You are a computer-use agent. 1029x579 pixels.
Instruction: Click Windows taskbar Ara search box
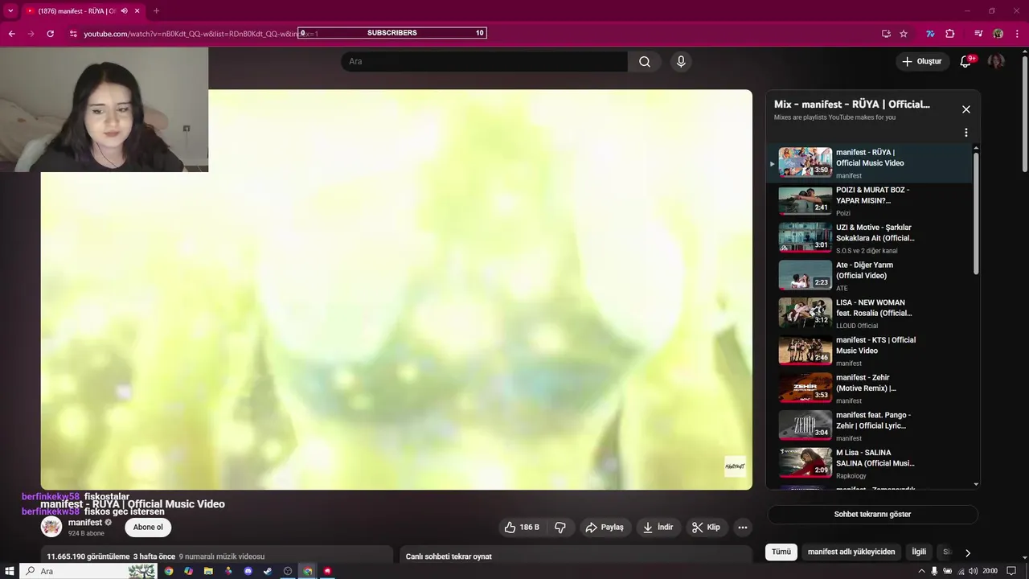point(88,571)
